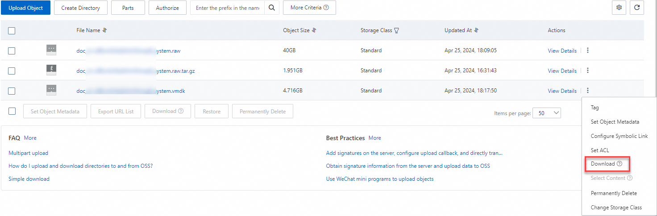Open the list settings gear icon
The image size is (657, 216).
pyautogui.click(x=619, y=8)
